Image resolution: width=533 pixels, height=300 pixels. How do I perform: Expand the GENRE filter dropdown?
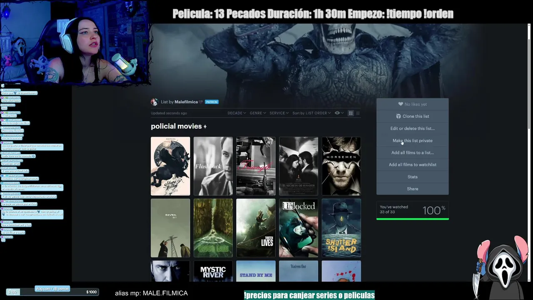tap(258, 113)
